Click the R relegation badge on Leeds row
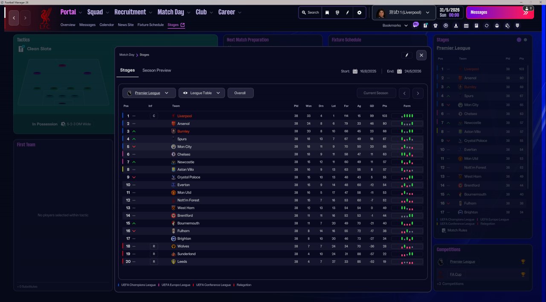 click(154, 262)
